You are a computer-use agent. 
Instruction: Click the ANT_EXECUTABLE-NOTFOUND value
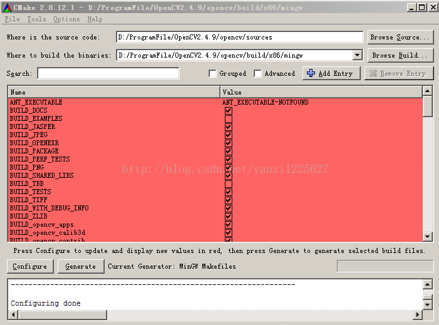tap(265, 102)
